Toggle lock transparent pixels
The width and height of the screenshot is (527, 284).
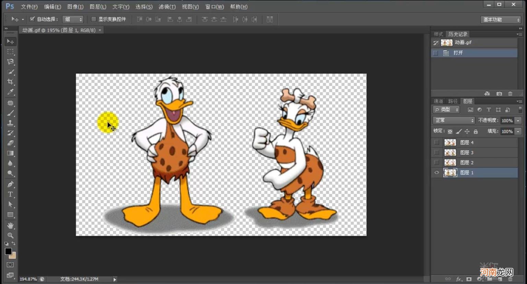pos(450,131)
